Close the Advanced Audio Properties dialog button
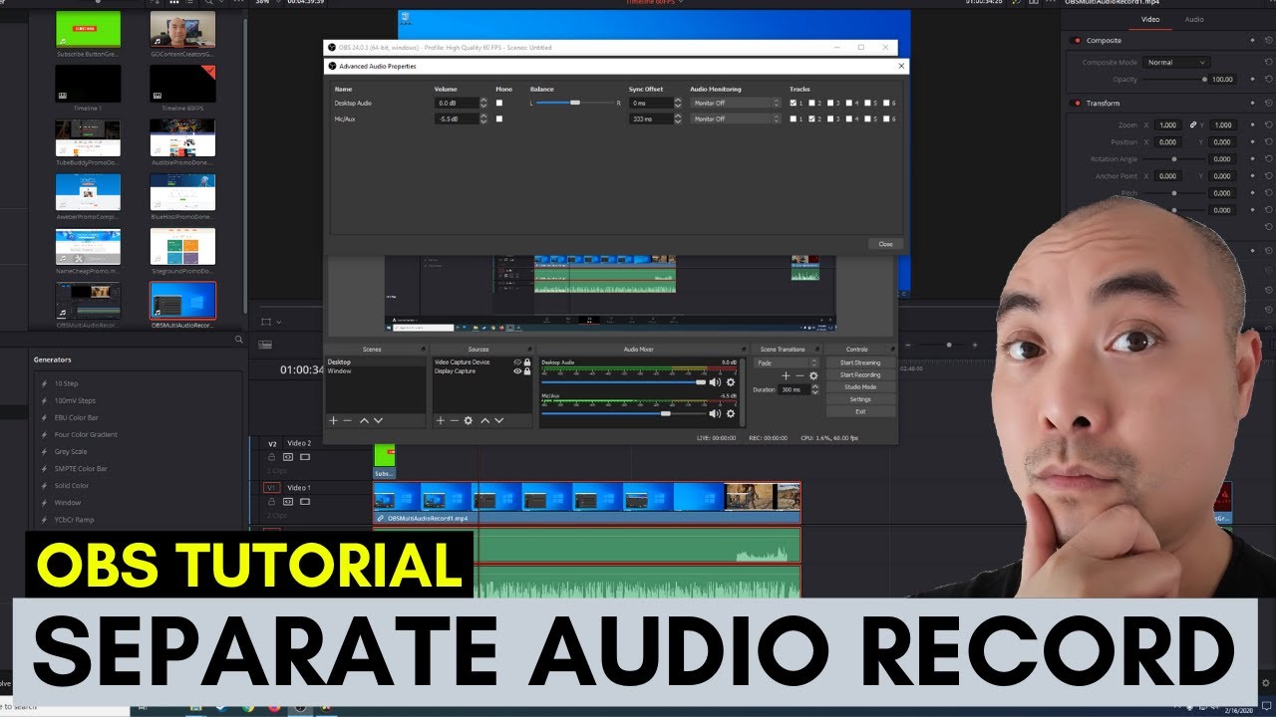Screen dimensions: 1276x717 [885, 244]
